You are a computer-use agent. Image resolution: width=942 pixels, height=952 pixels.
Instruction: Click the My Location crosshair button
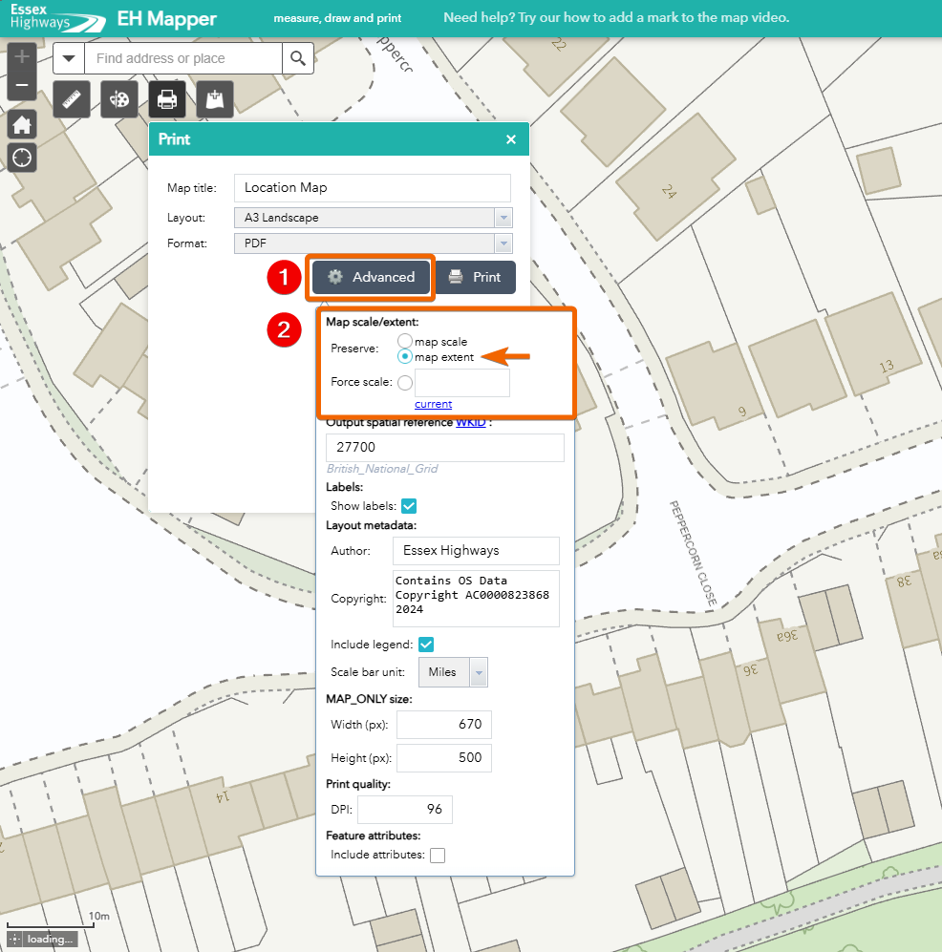(x=22, y=158)
